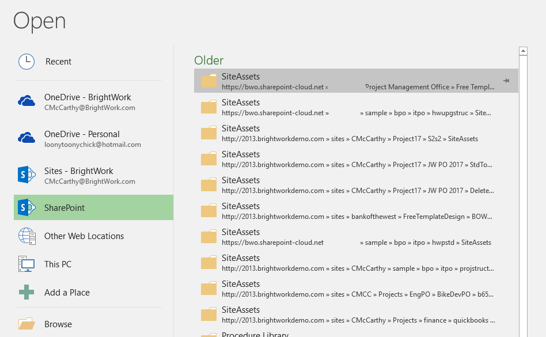Click the scroll up arrow of folder list
Viewport: 546px width, 337px height.
523,51
